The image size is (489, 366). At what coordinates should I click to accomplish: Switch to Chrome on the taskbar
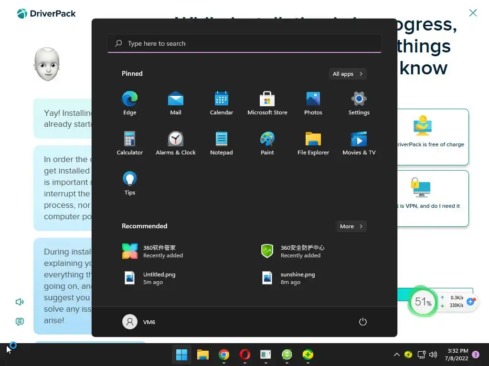(x=224, y=355)
